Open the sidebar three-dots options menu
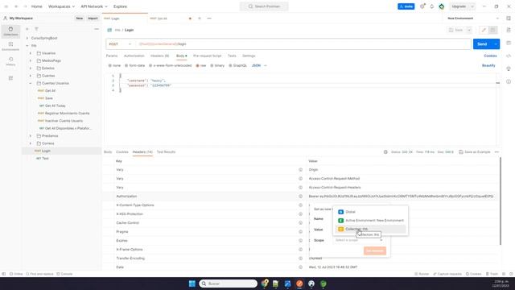The width and height of the screenshot is (515, 290). 97,29
